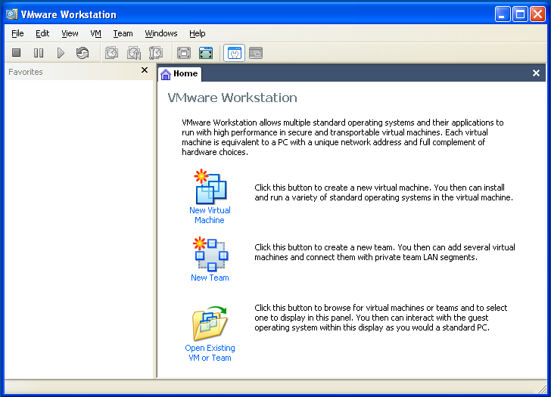Click the New Team link text
The width and height of the screenshot is (551, 397).
click(x=210, y=278)
